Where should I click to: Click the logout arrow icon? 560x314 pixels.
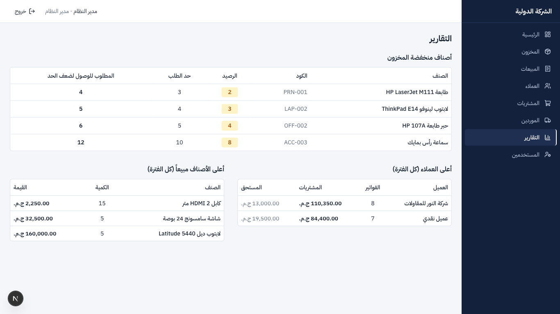pos(32,11)
